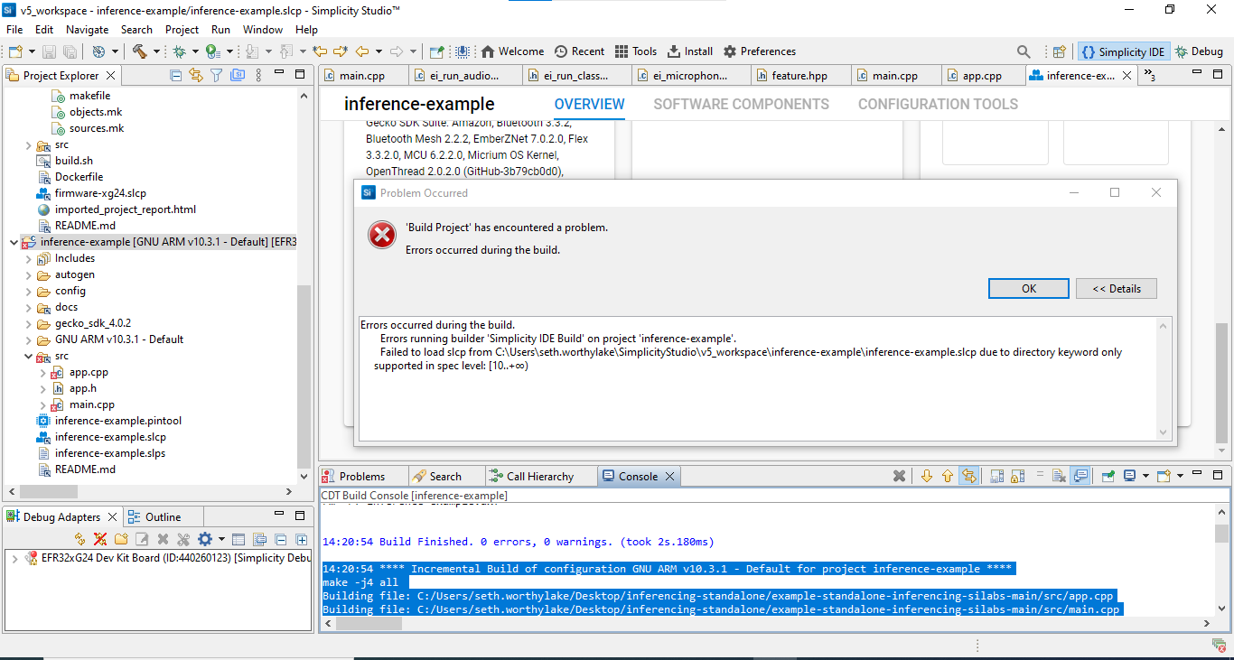Screen dimensions: 1234x660
Task: Click Debug Adapters collapse all icon
Action: 280,539
